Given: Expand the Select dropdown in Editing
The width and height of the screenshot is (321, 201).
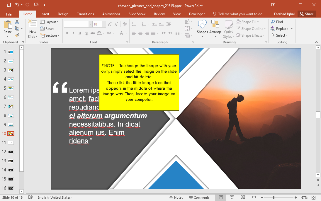Looking at the screenshot, I should tap(282, 35).
